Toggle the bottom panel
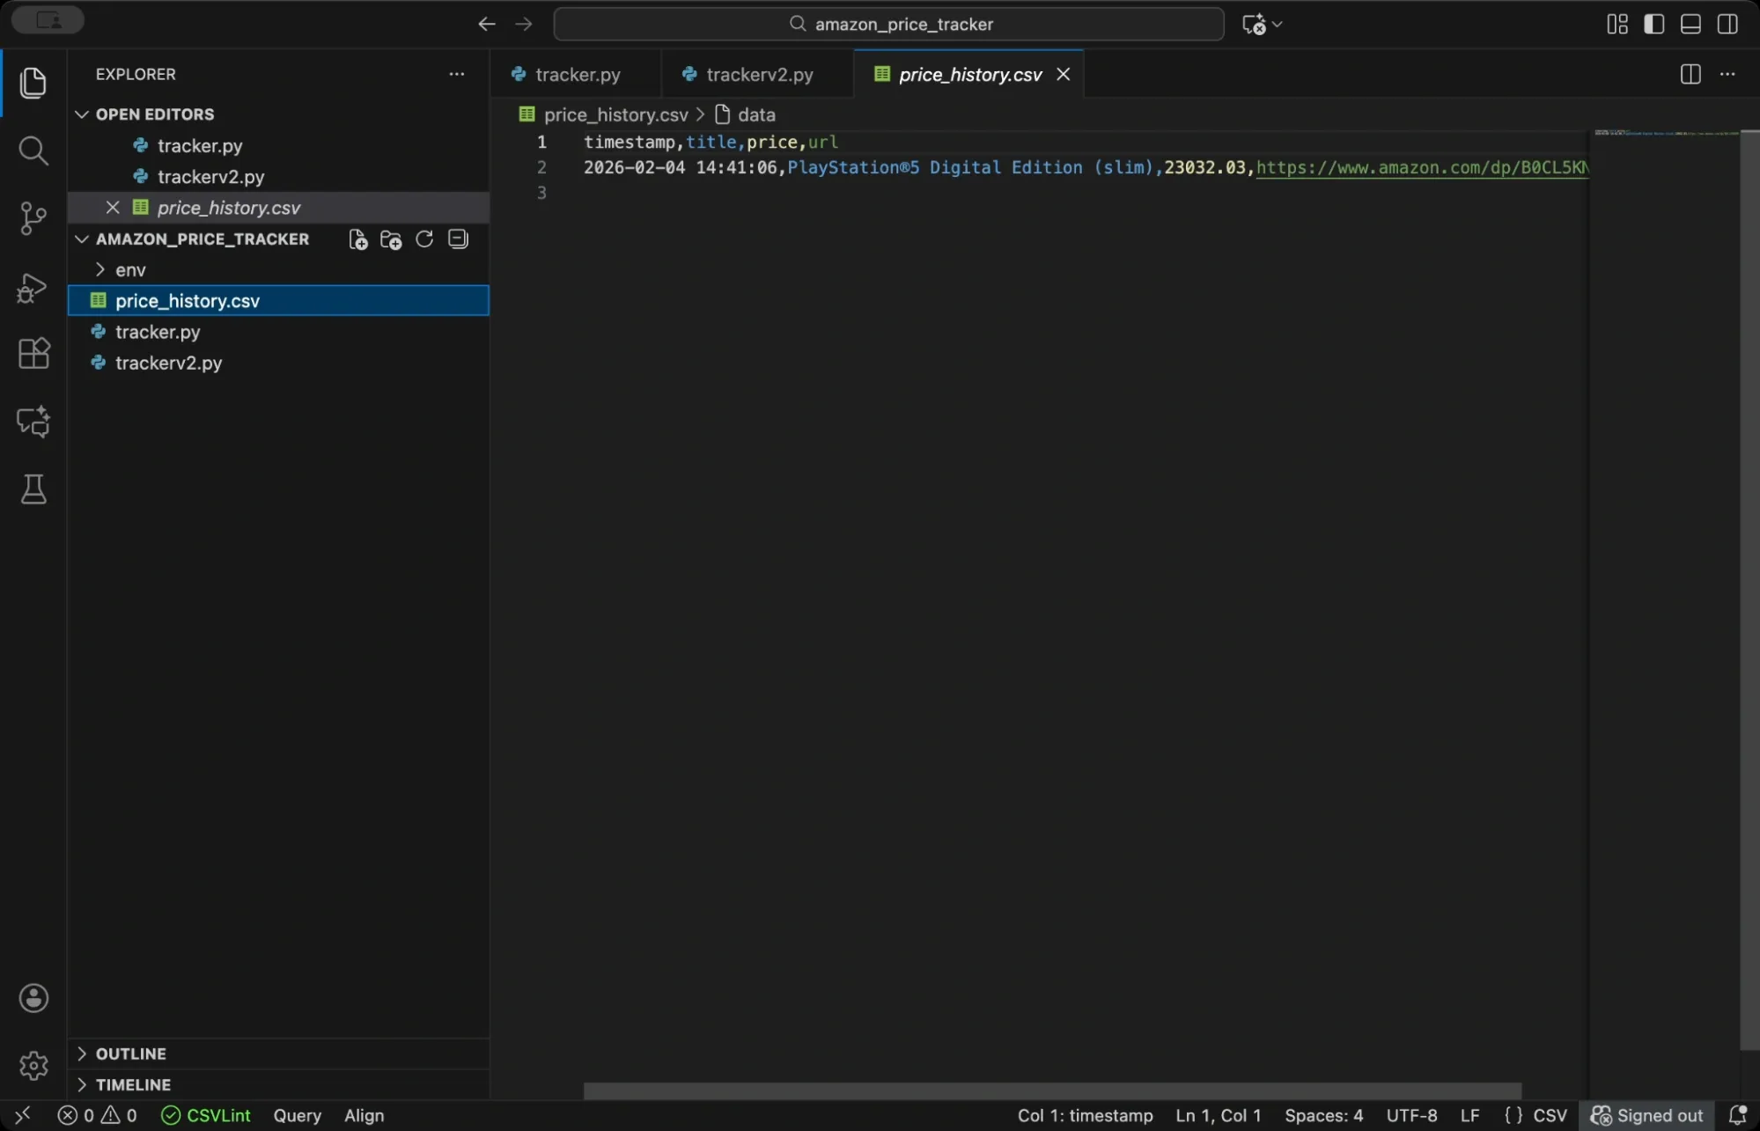The image size is (1760, 1131). point(1690,24)
